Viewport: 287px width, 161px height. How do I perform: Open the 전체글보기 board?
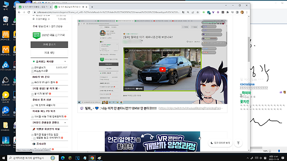[x=40, y=67]
